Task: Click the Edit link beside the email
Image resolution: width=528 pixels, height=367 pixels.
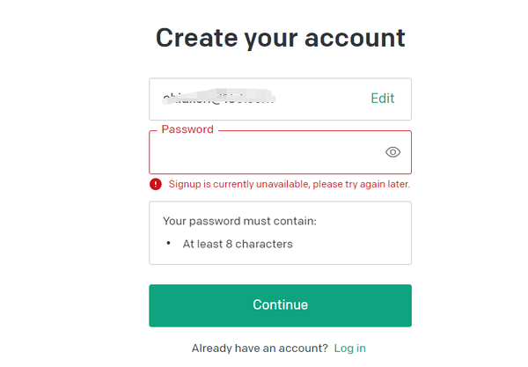Action: tap(382, 99)
